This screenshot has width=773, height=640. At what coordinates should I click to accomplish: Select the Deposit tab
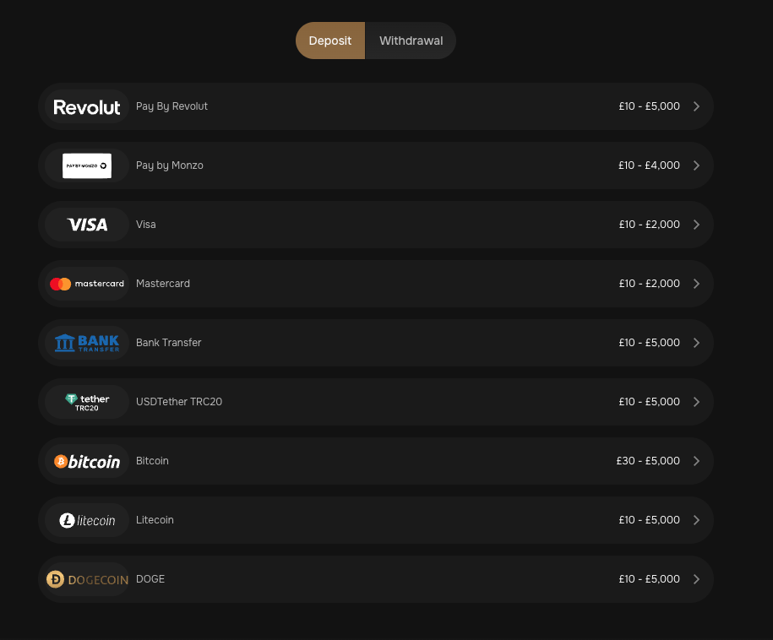click(329, 40)
